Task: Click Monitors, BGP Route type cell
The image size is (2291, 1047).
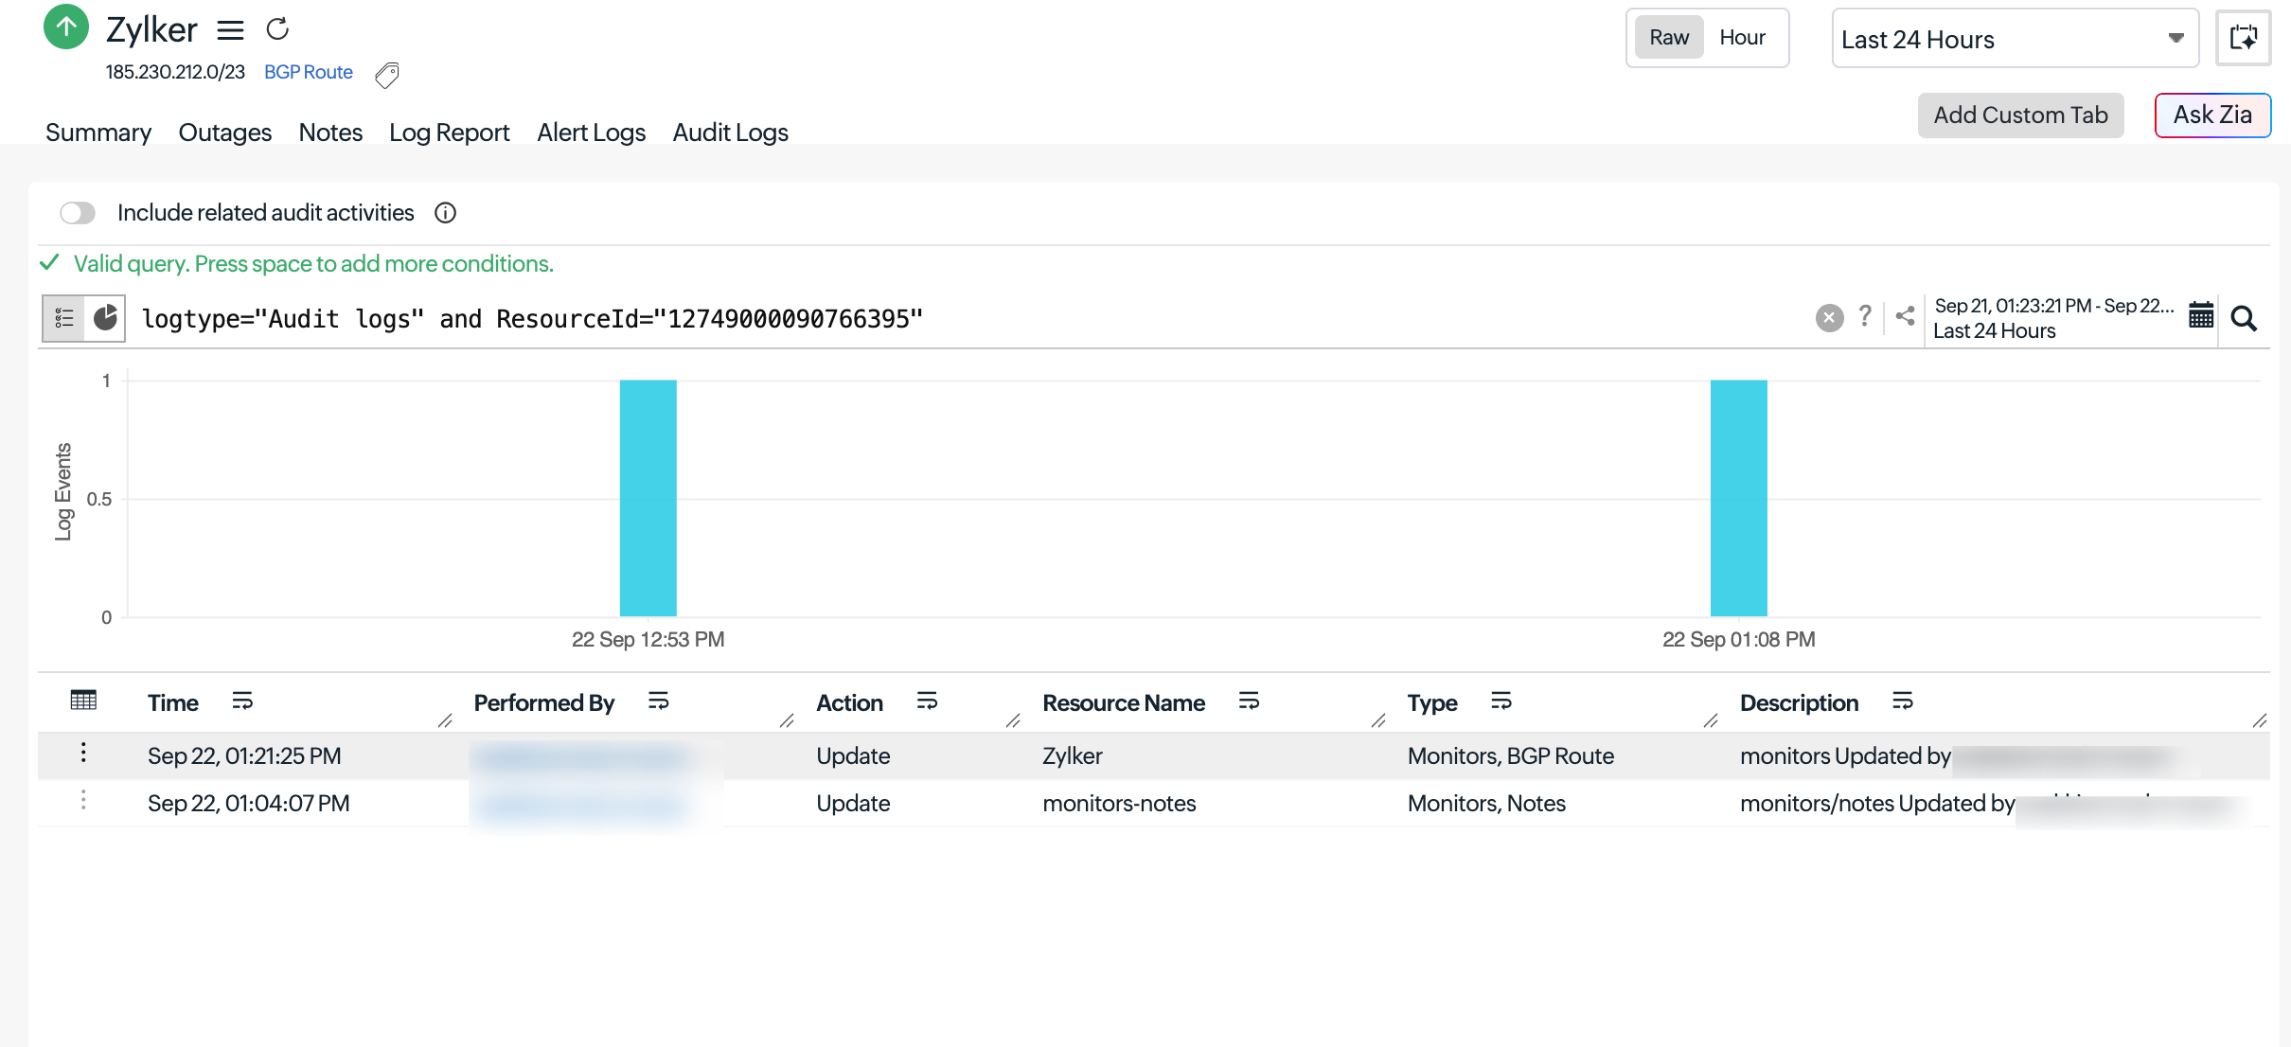Action: click(1511, 755)
